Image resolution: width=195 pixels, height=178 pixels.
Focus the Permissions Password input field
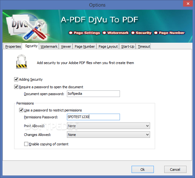click(93, 117)
